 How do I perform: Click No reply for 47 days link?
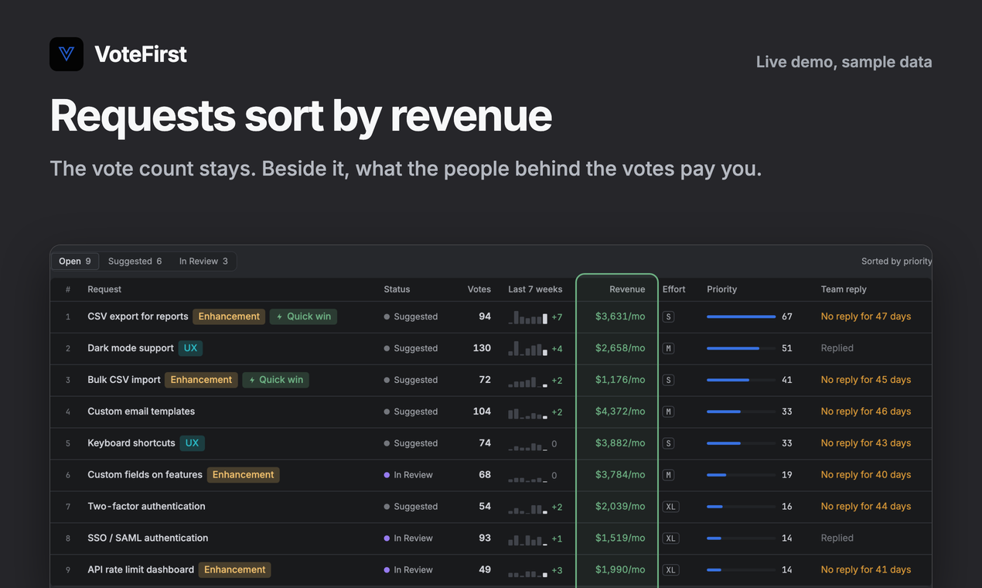pos(866,316)
